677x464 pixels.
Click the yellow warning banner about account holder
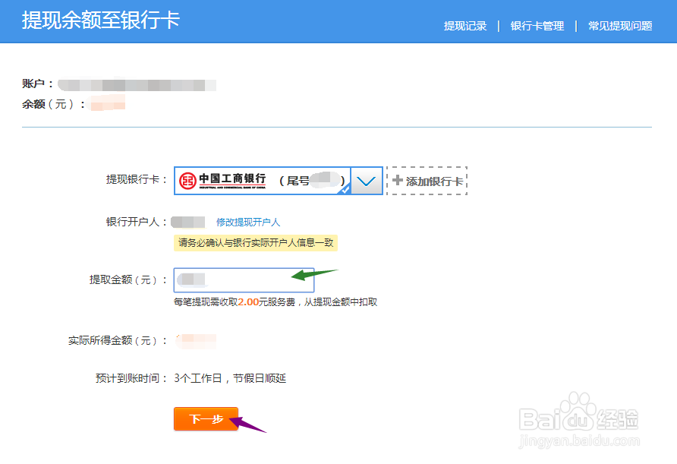point(257,243)
